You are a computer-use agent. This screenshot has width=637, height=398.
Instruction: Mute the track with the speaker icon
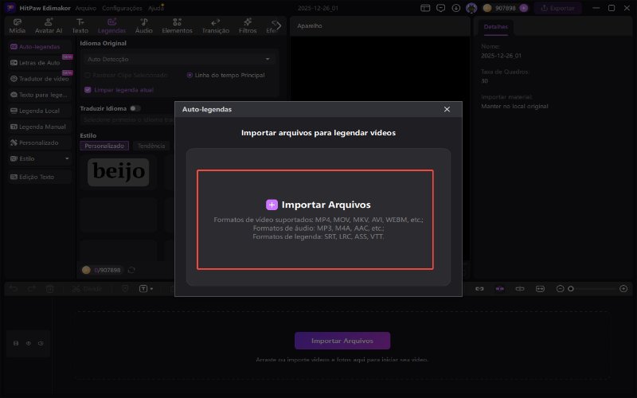click(41, 343)
